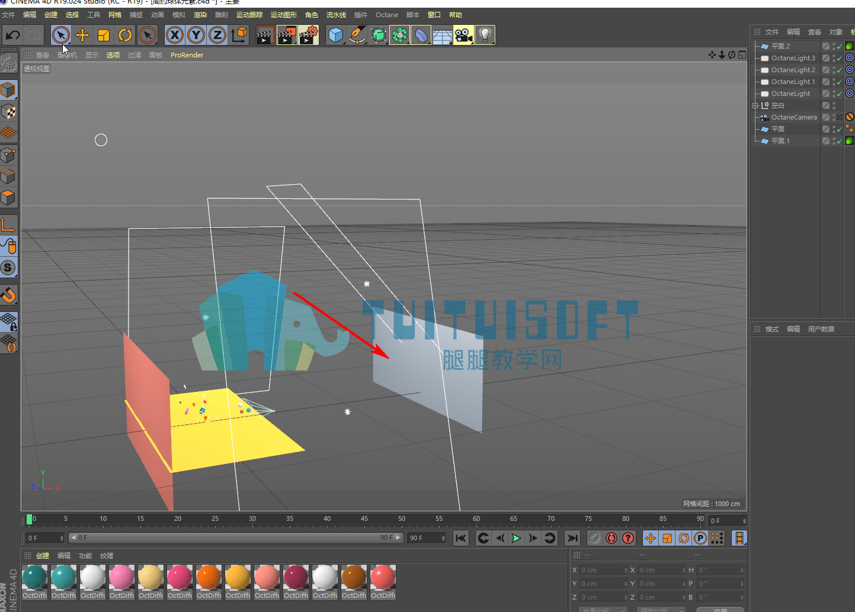The height and width of the screenshot is (612, 855).
Task: Open the 创建 menu in material manager
Action: pyautogui.click(x=43, y=556)
